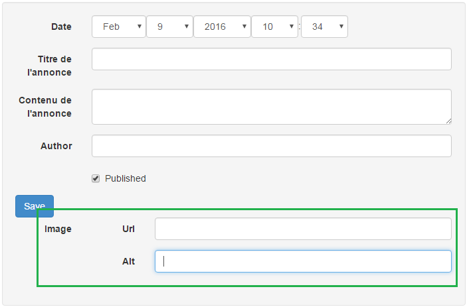The width and height of the screenshot is (469, 307).
Task: Click the Published label text
Action: point(126,178)
